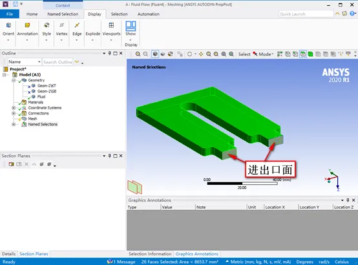
Task: Select the Fluid geometry body
Action: 41,97
